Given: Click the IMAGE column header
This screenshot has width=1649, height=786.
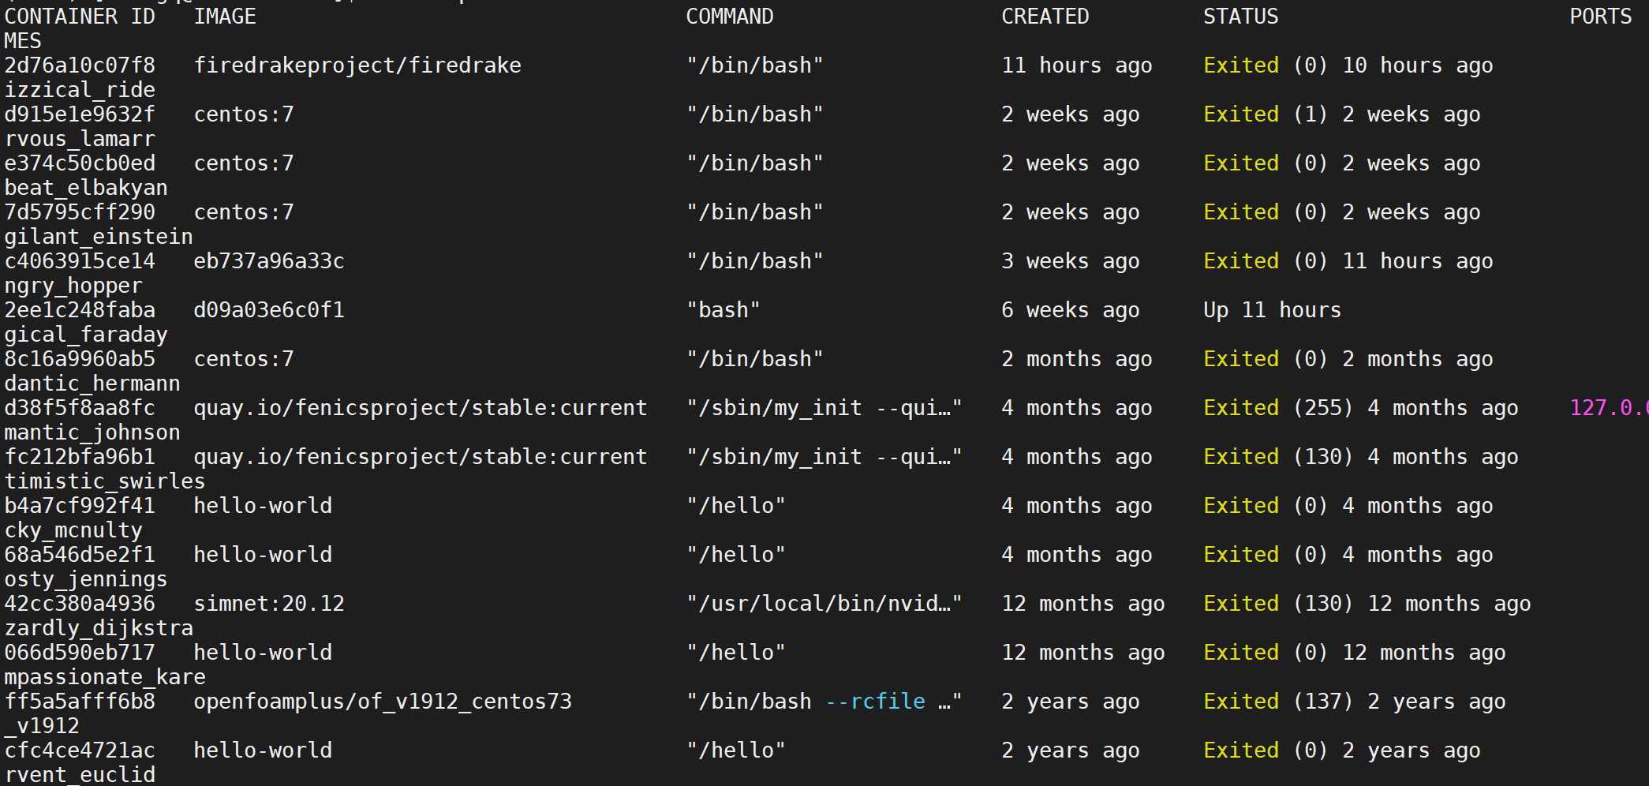Looking at the screenshot, I should pyautogui.click(x=225, y=16).
